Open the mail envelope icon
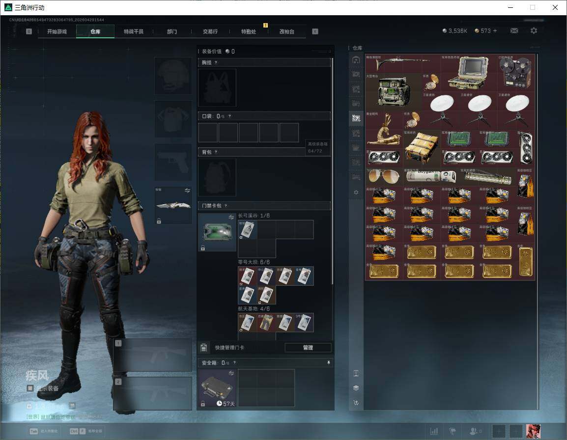Image resolution: width=567 pixels, height=440 pixels. click(x=514, y=31)
